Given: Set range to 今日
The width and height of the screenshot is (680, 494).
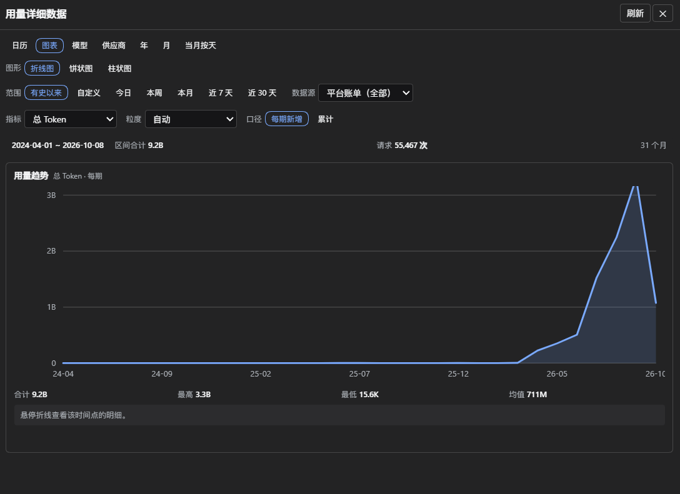Looking at the screenshot, I should (123, 92).
